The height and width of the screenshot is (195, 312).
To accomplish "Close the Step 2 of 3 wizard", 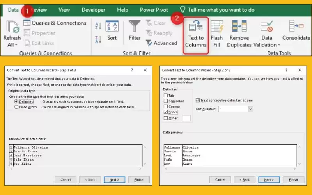I will tap(300, 70).
